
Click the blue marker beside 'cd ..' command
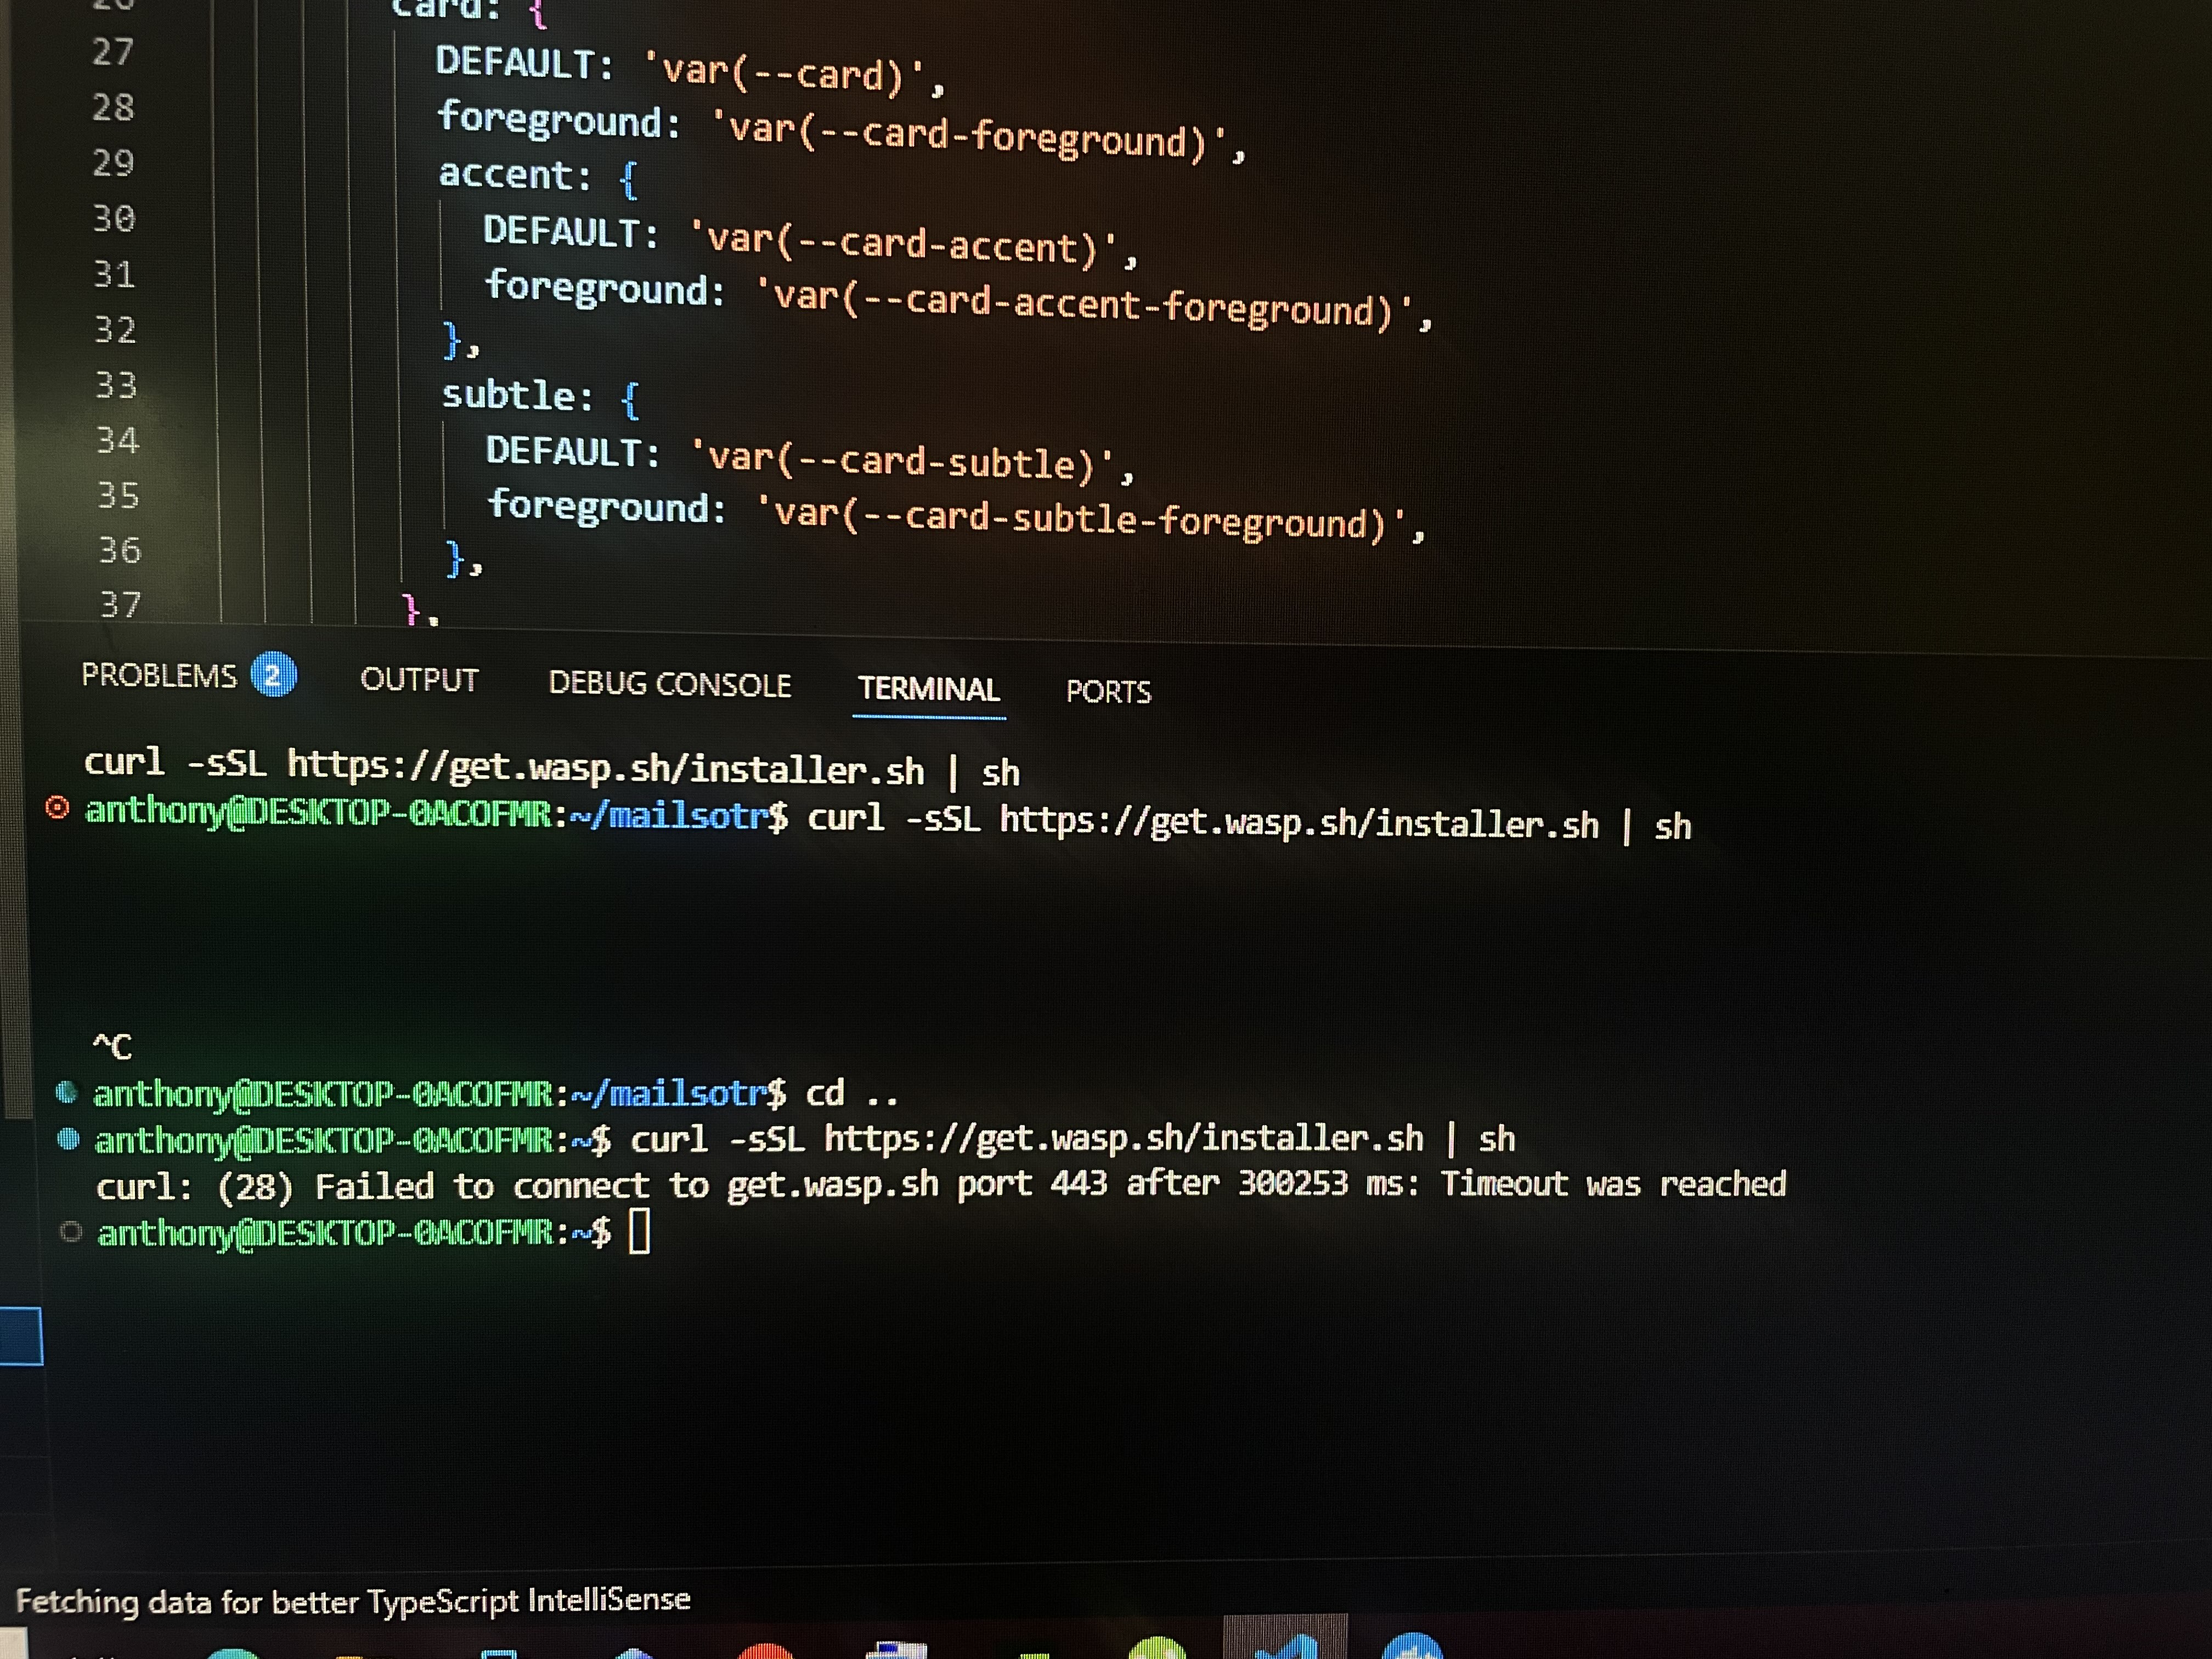click(x=67, y=1092)
